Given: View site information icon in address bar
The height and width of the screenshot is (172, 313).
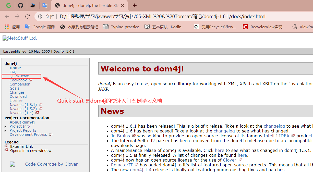Looking at the screenshot, I should point(40,17).
